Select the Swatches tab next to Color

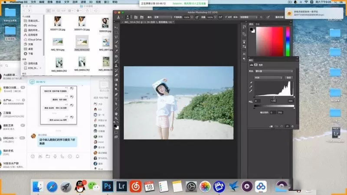(x=257, y=24)
